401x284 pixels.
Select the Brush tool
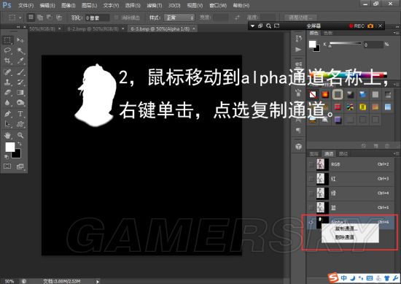click(20, 72)
